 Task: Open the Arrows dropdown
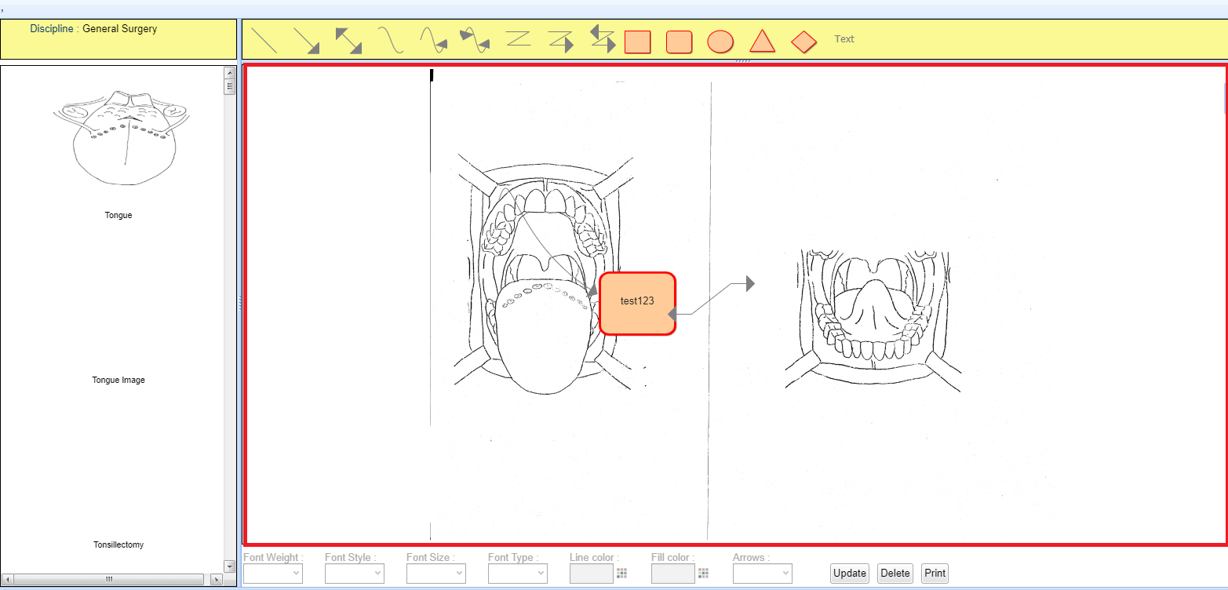click(x=762, y=574)
